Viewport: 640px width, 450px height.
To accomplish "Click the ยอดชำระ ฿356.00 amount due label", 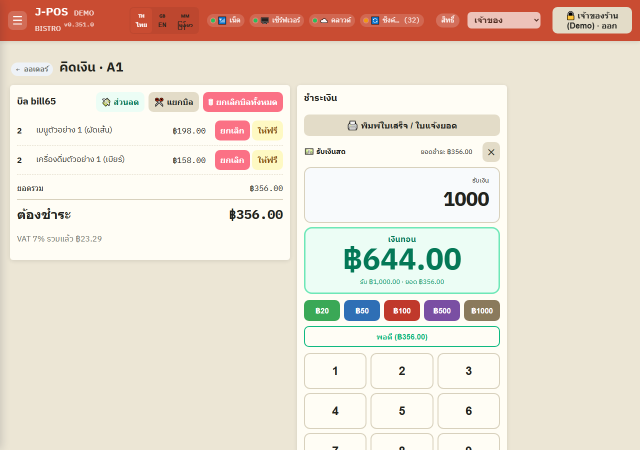I will tap(446, 152).
